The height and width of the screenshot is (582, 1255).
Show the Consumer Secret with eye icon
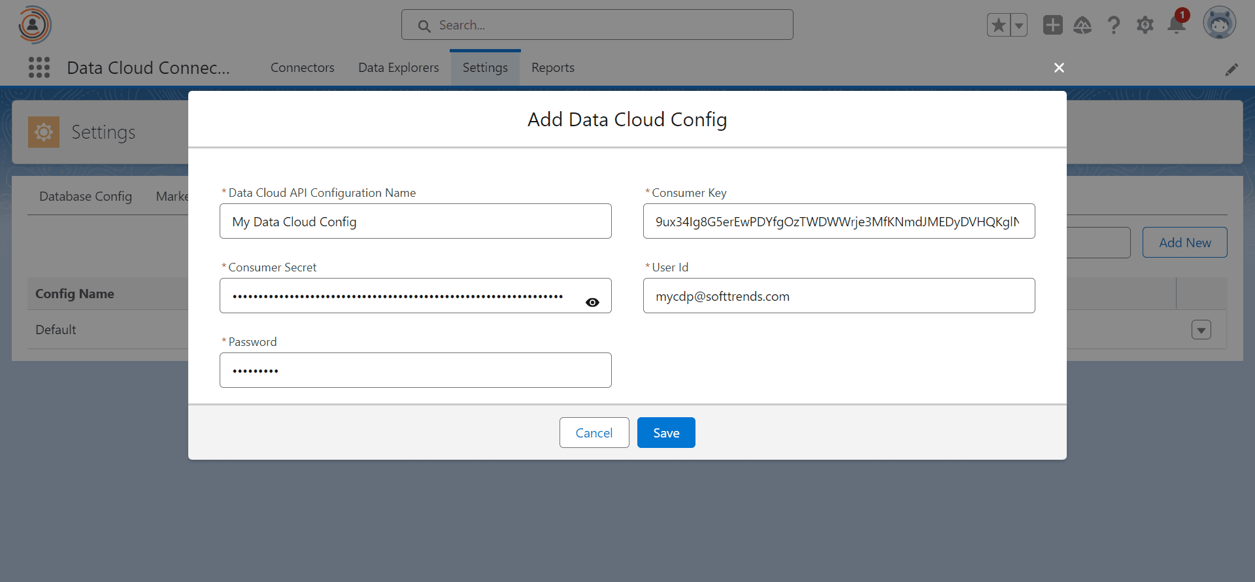click(x=592, y=302)
